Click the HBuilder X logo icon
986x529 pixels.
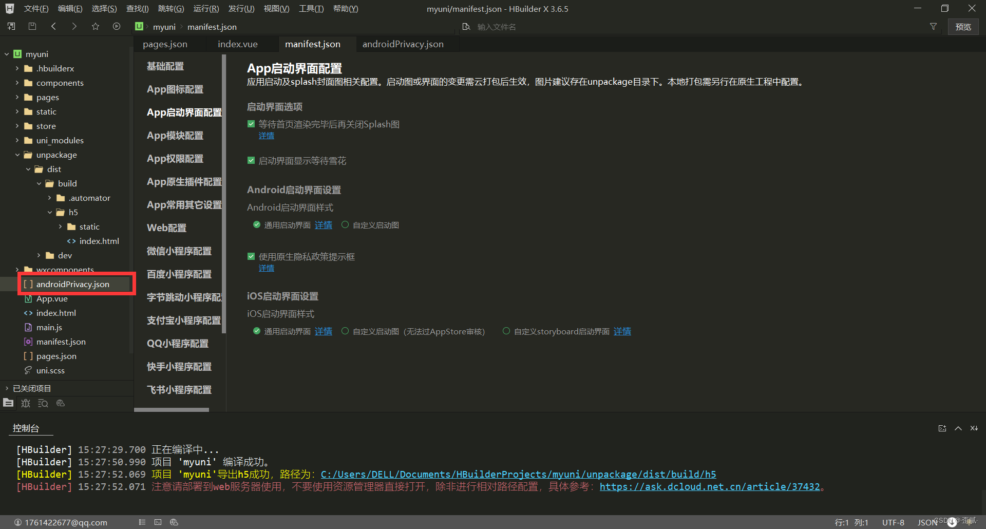point(10,9)
